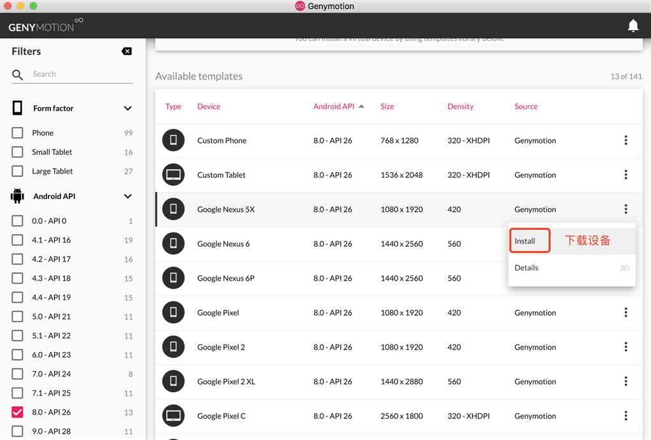The height and width of the screenshot is (440, 651).
Task: Click the Form factor phone icon
Action: click(17, 108)
